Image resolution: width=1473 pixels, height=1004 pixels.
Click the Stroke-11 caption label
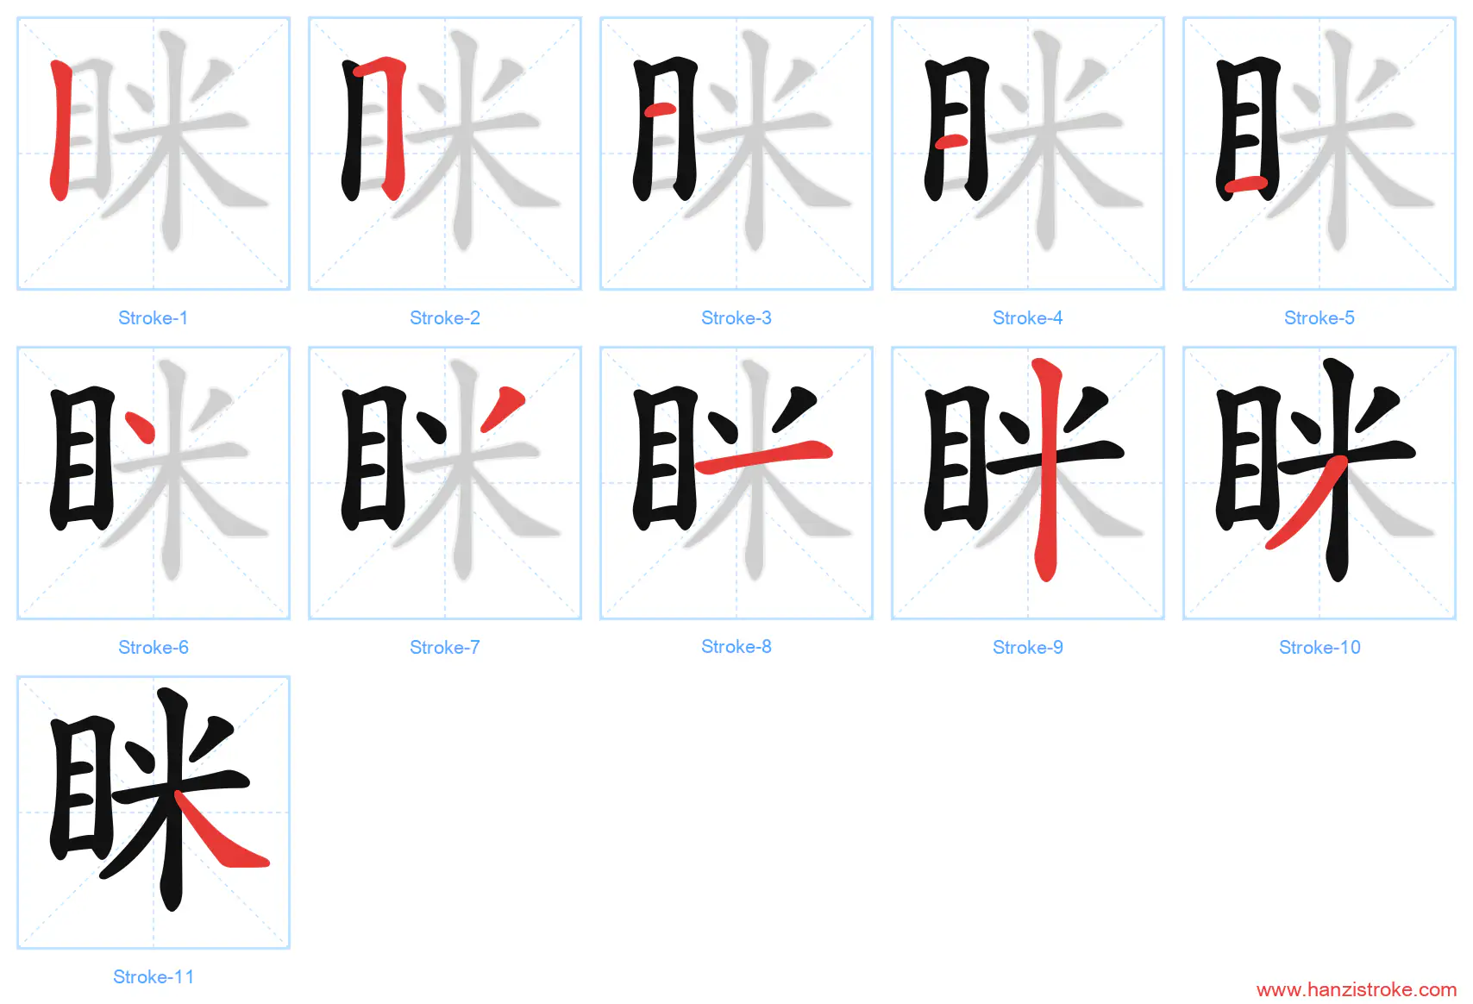click(x=154, y=977)
